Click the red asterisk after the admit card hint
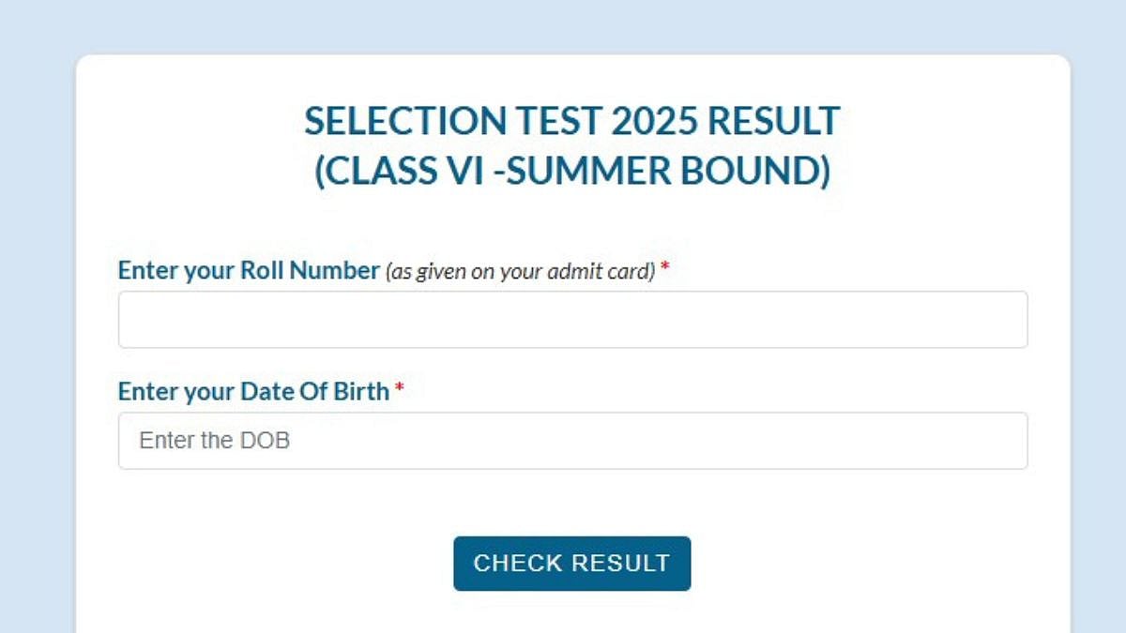This screenshot has width=1126, height=633. click(x=665, y=270)
